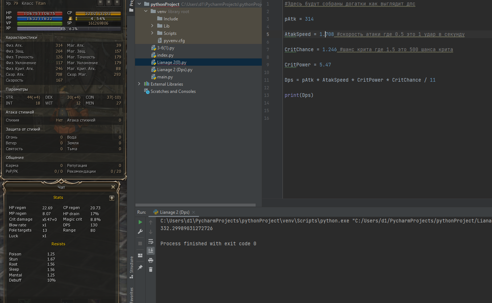Open the Favorites tool window tab
Screen dimensions: 492x303
pyautogui.click(x=131, y=295)
